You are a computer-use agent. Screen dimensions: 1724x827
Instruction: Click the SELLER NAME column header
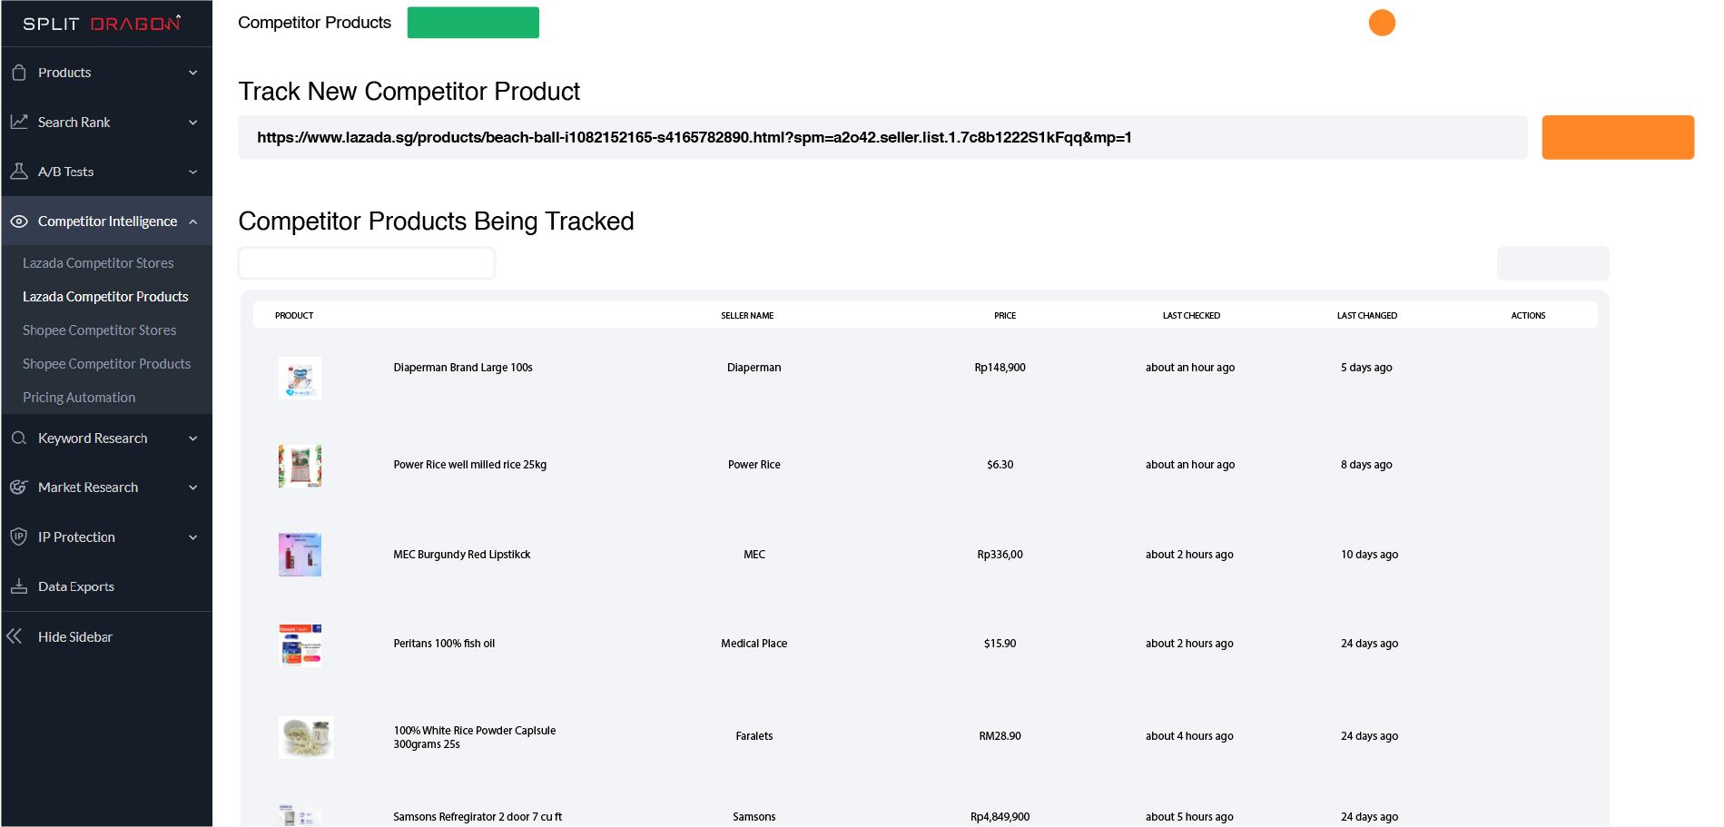pyautogui.click(x=747, y=316)
